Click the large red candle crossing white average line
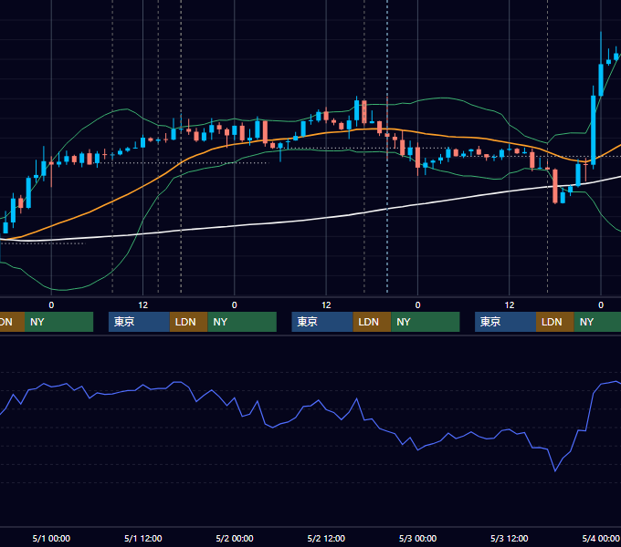 pos(555,186)
